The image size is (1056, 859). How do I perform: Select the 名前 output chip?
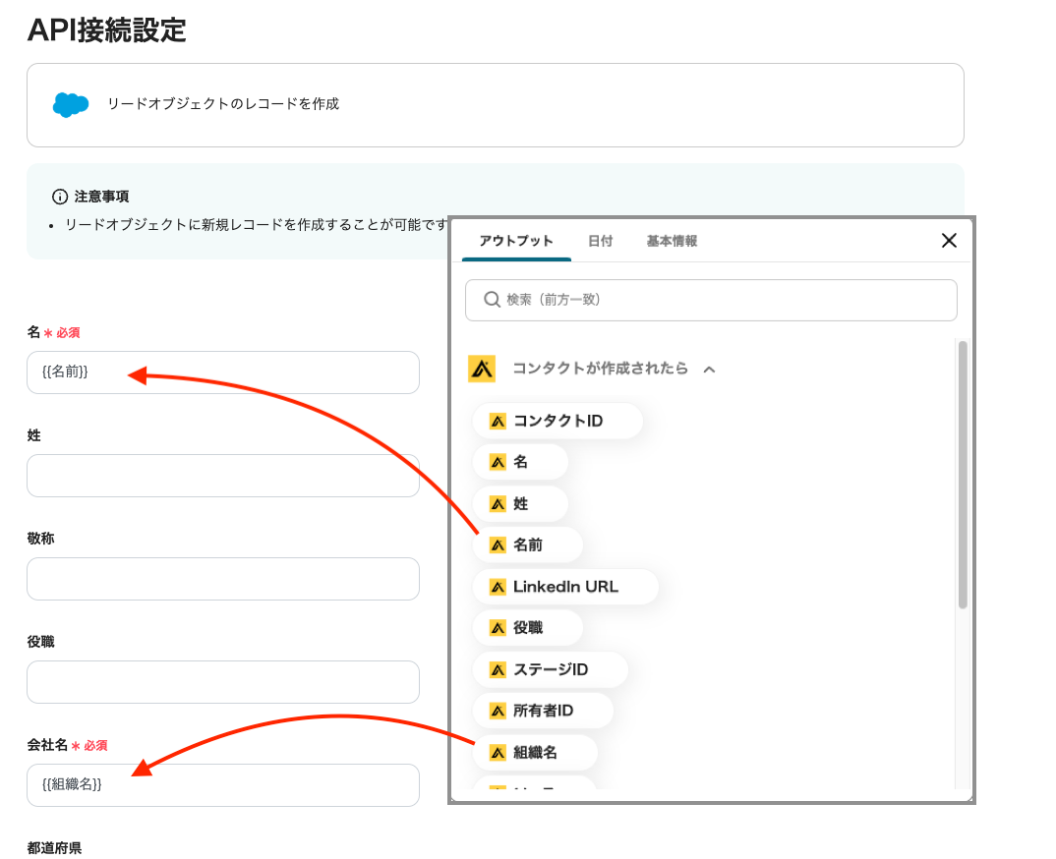(x=527, y=545)
